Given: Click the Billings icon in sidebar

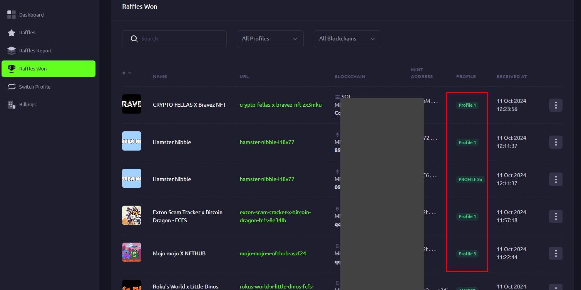Looking at the screenshot, I should [x=12, y=105].
